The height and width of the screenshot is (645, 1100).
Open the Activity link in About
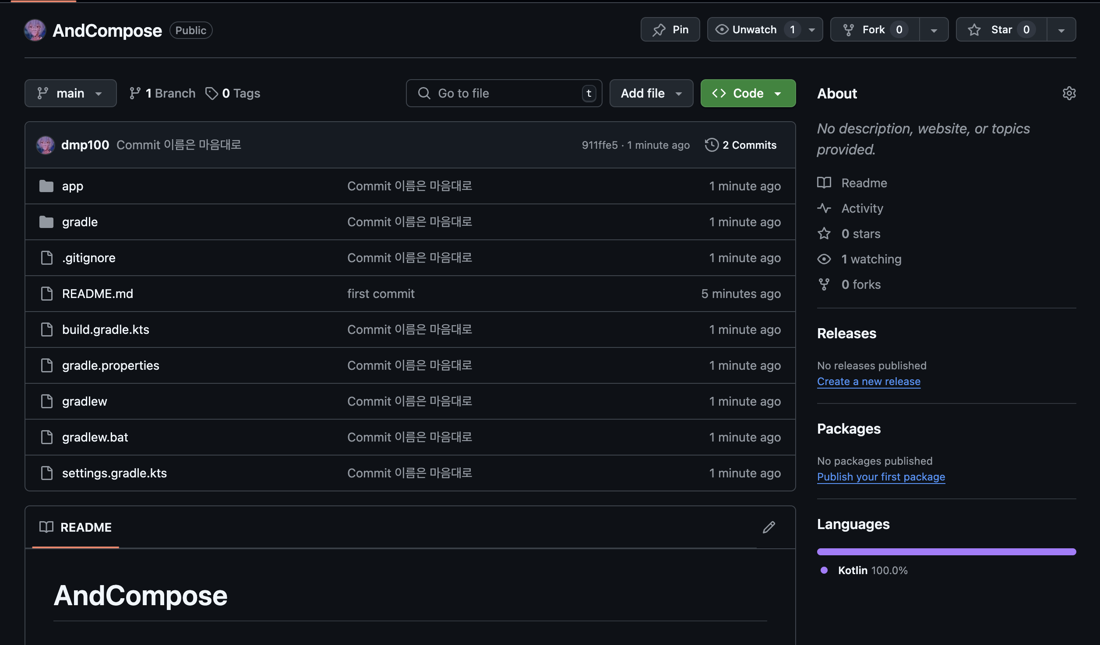[x=862, y=208]
